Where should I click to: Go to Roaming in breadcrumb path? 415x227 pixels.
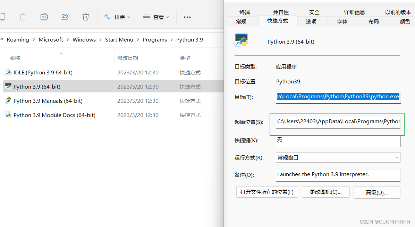click(18, 39)
